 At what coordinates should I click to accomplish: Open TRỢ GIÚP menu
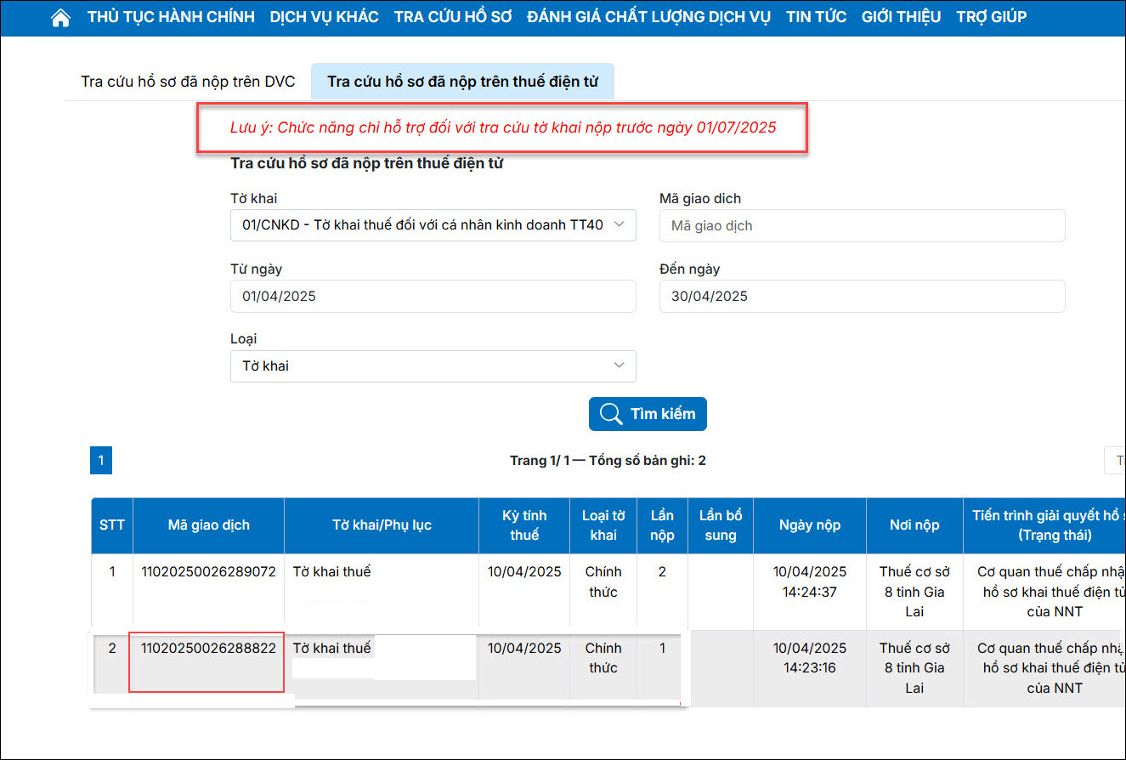click(991, 17)
